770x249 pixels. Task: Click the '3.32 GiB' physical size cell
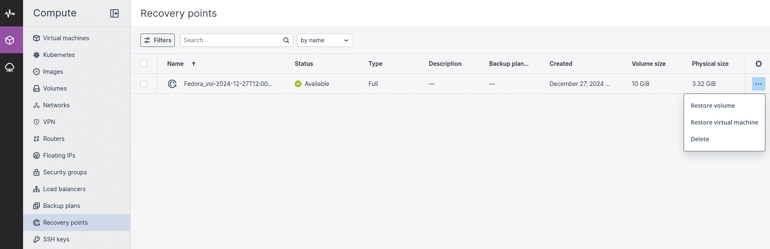(x=704, y=84)
